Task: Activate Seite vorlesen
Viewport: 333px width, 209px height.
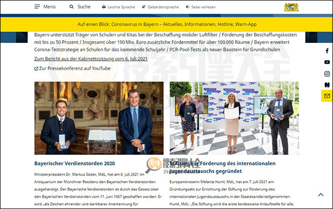Action: coord(203,7)
